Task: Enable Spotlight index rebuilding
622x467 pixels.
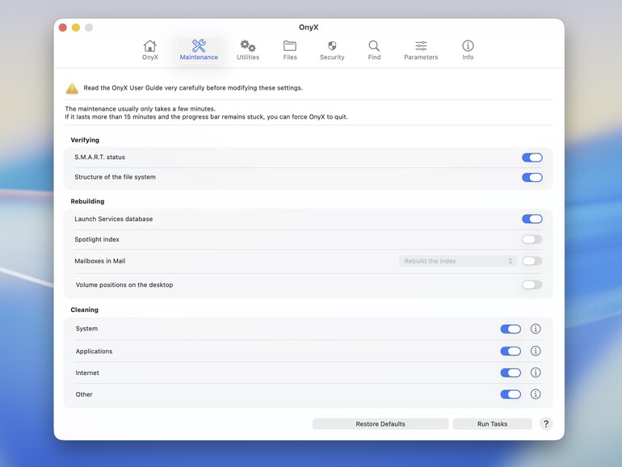Action: (x=532, y=239)
